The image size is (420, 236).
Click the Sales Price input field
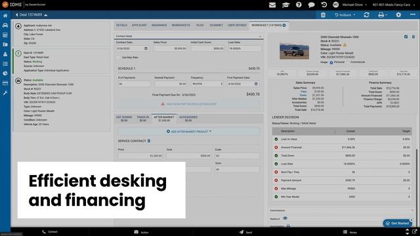(x=170, y=49)
